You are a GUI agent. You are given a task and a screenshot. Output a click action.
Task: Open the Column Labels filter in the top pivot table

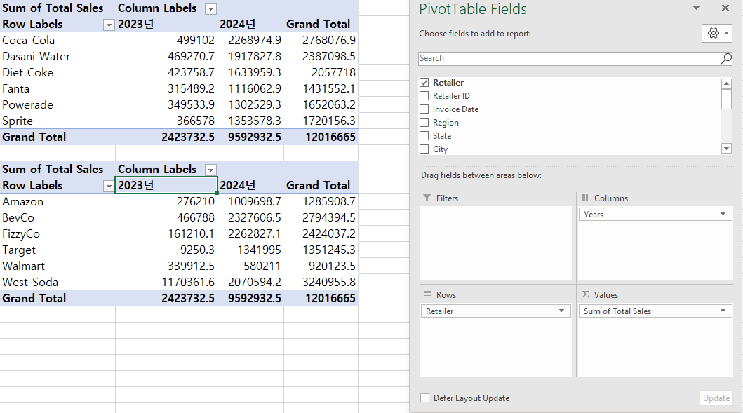click(211, 9)
